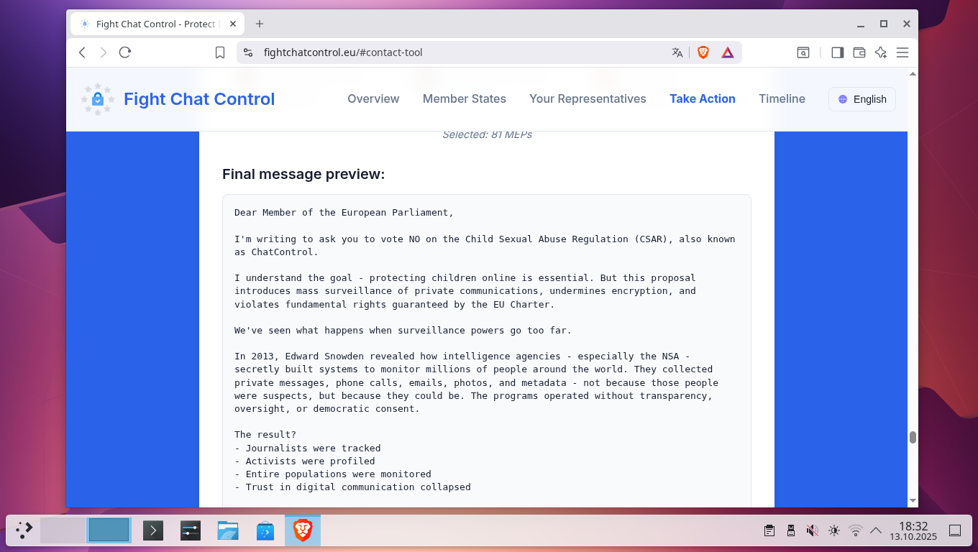Screen dimensions: 978x552
Task: Launch Leo AI sparkle icon
Action: (x=880, y=52)
